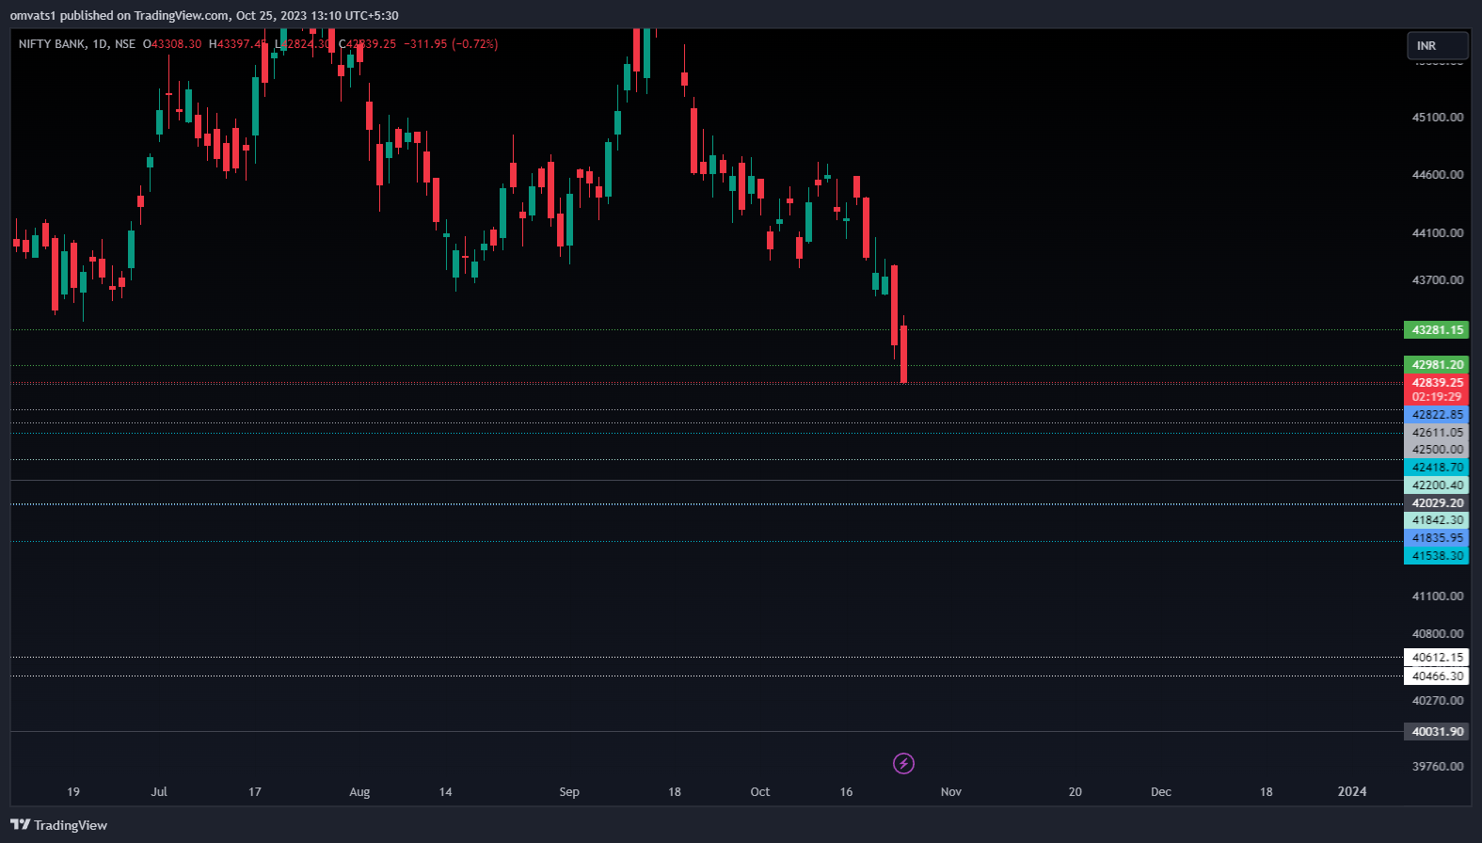Click the Nov label on time axis

tap(951, 792)
